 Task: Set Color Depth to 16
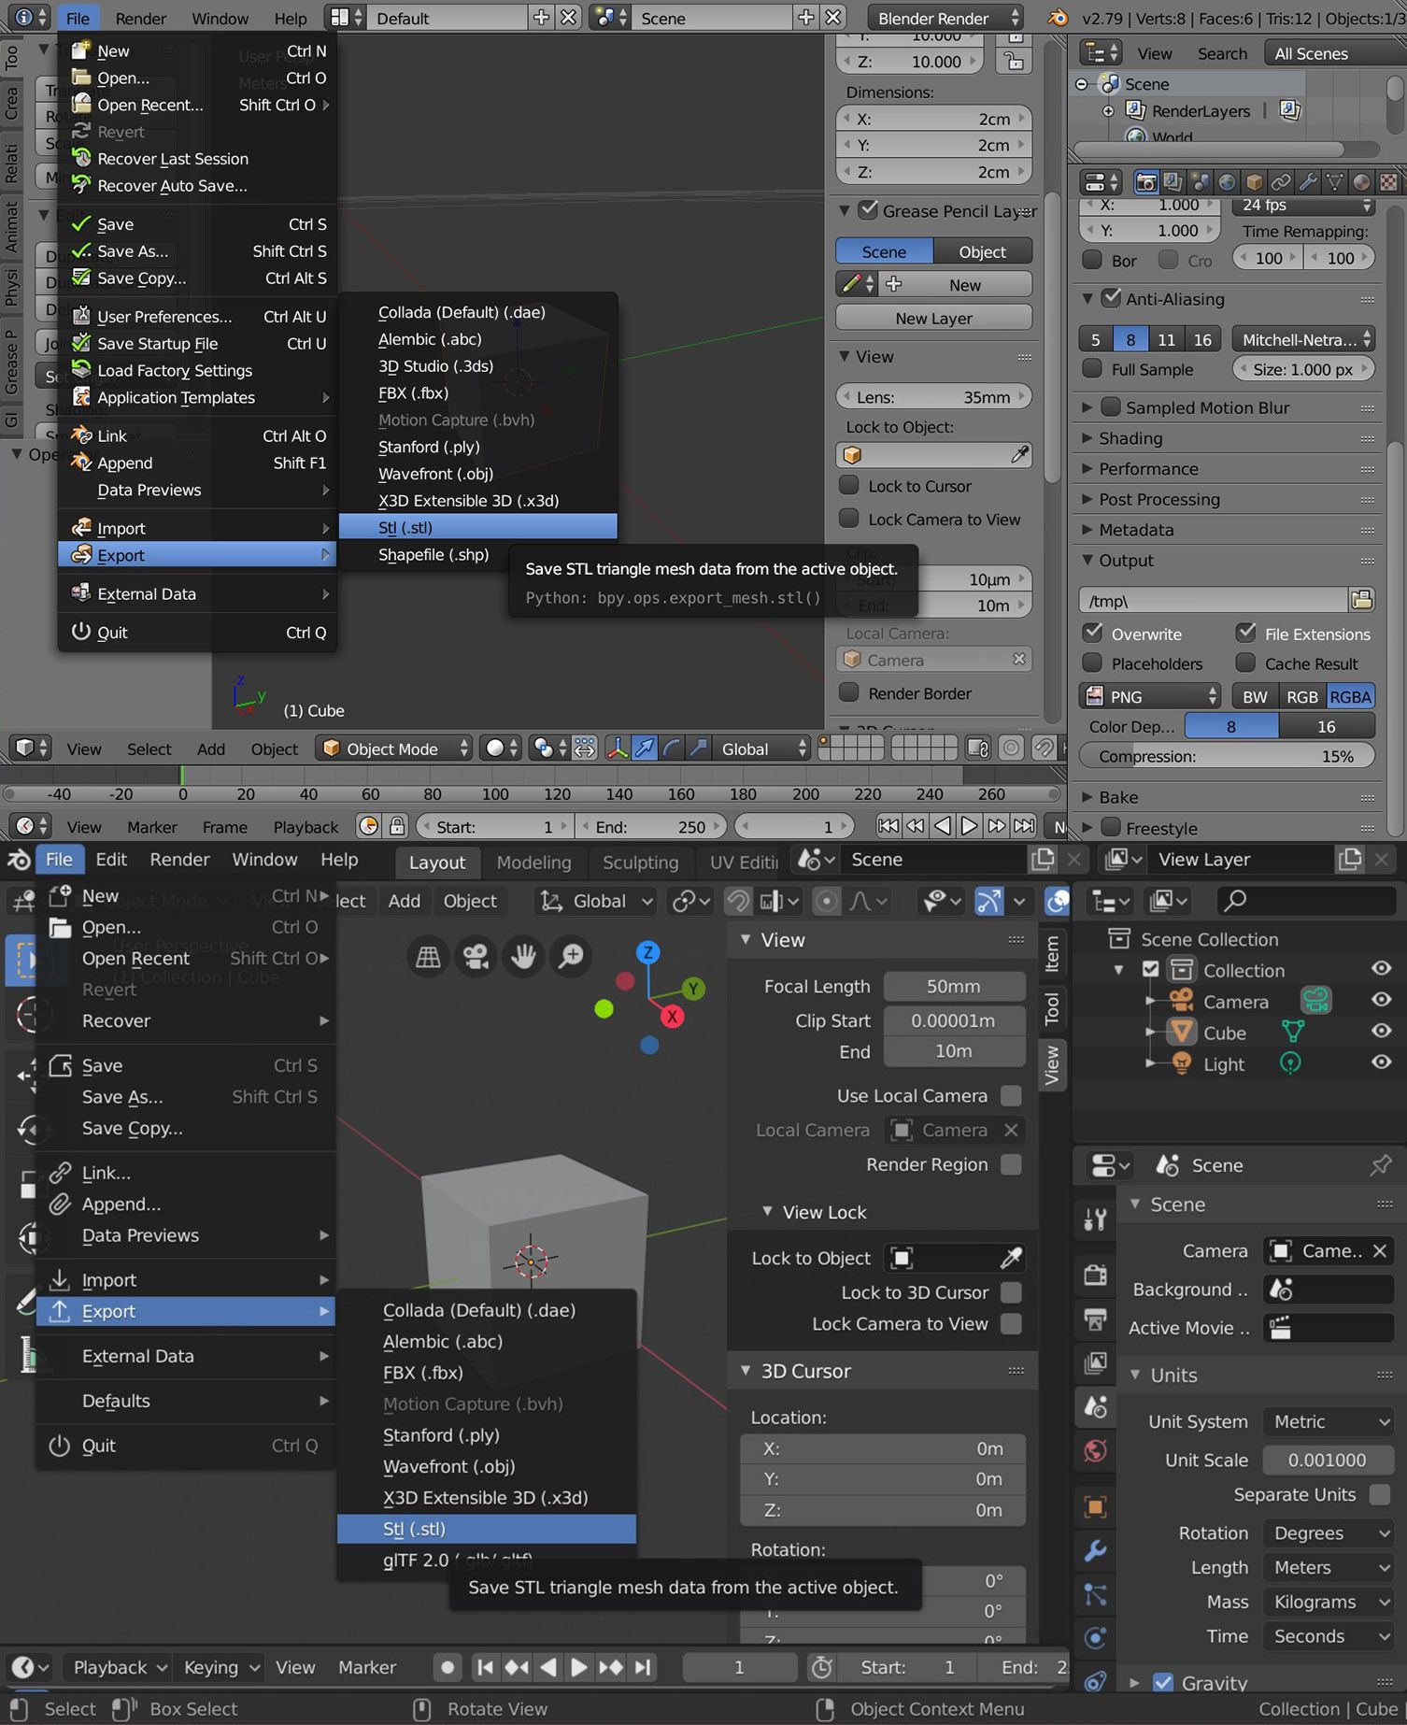1327,726
